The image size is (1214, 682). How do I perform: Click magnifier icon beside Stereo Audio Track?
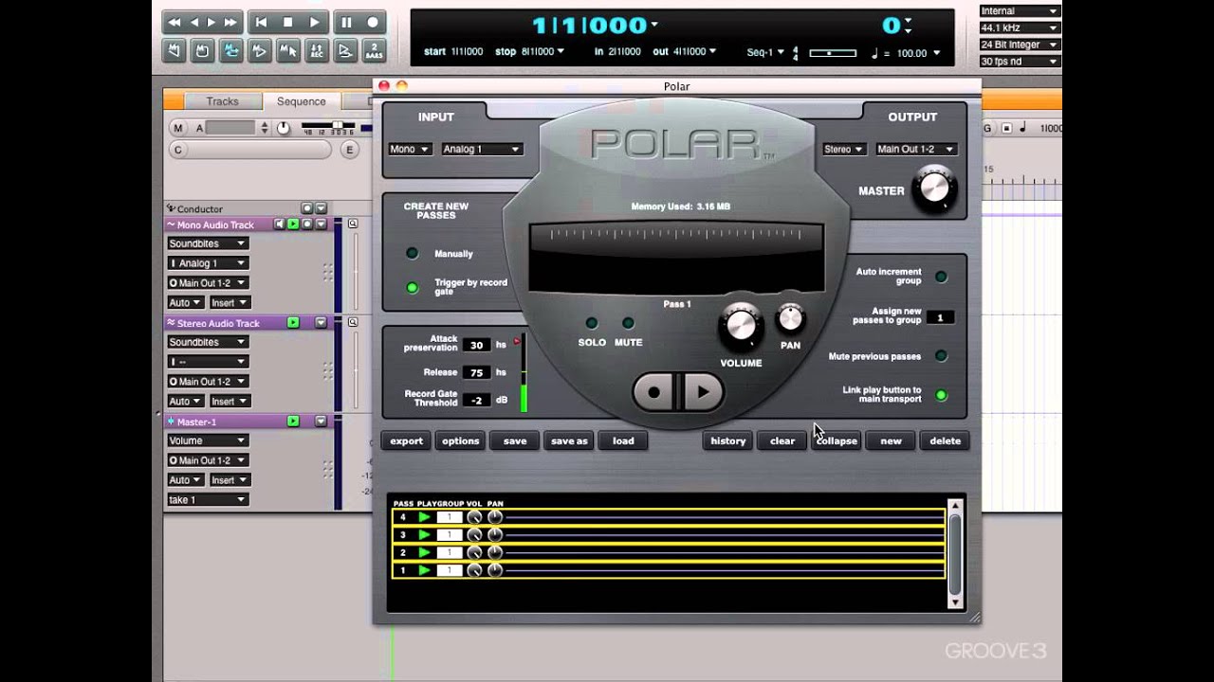tap(352, 323)
